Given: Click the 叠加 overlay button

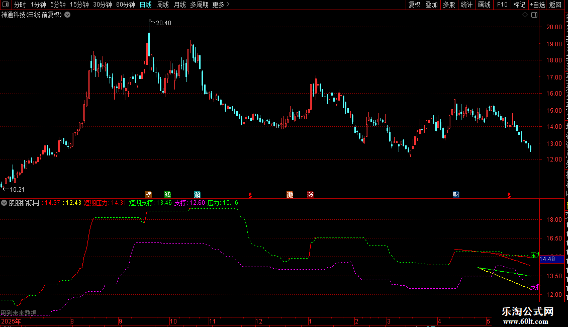Looking at the screenshot, I should 431,5.
